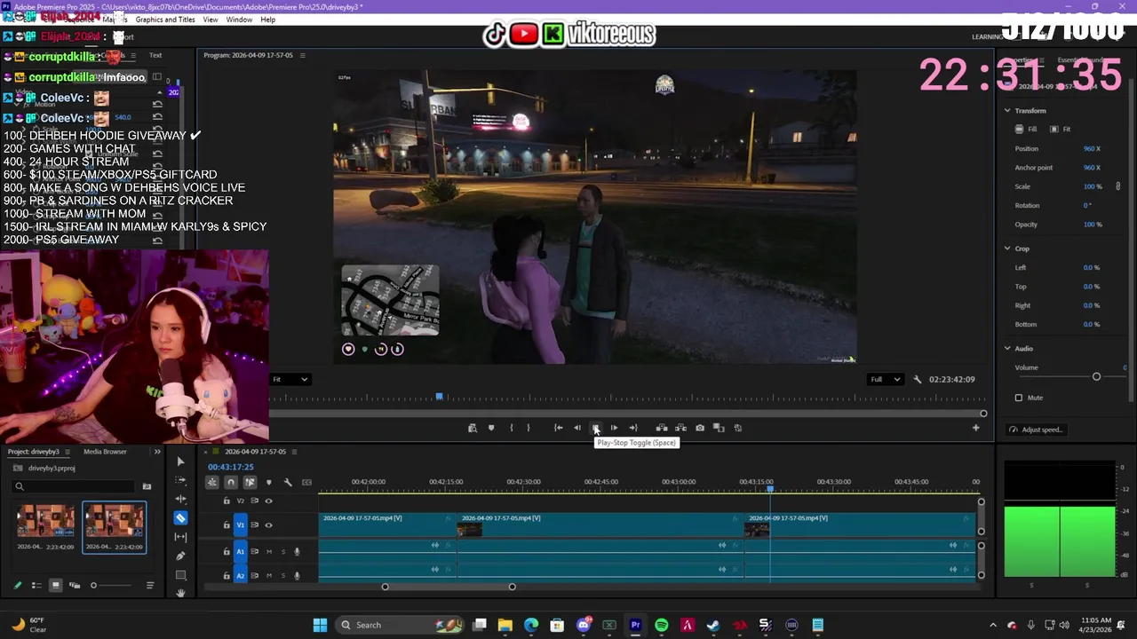Select the Fill option in Transform
The height and width of the screenshot is (639, 1137).
tap(1026, 130)
